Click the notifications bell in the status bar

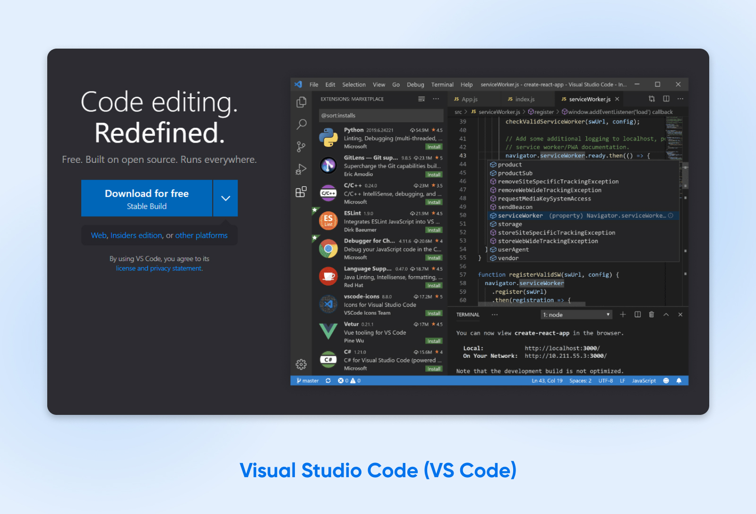tap(679, 380)
